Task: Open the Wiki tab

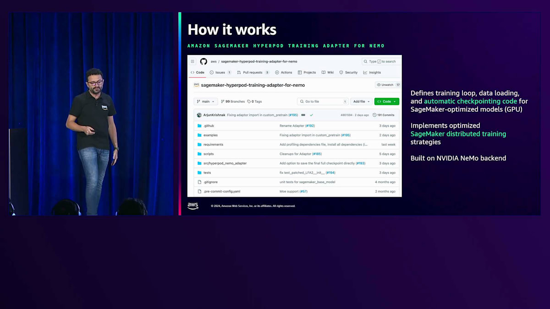Action: 328,72
